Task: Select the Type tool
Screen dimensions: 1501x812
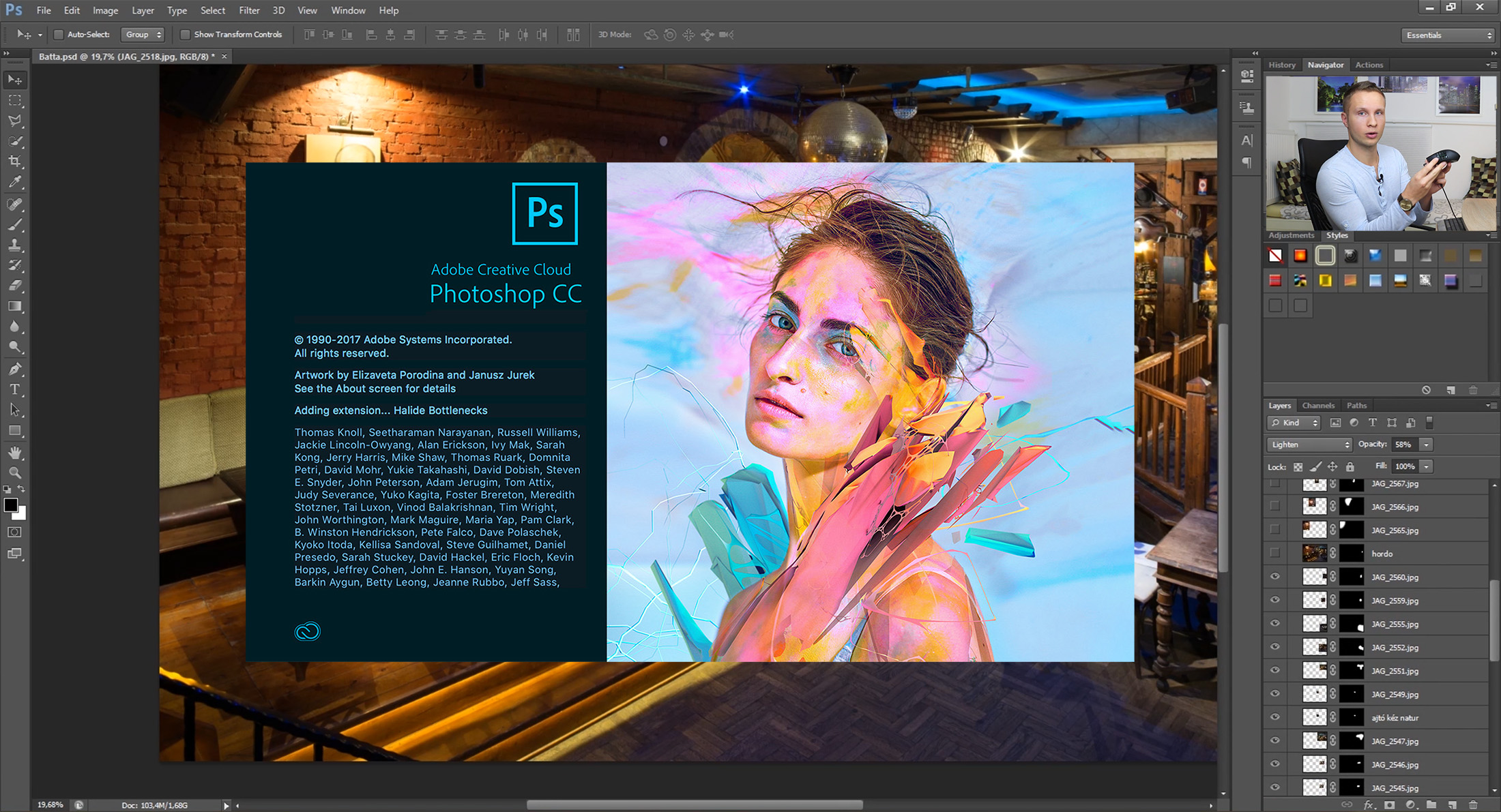Action: coord(14,390)
